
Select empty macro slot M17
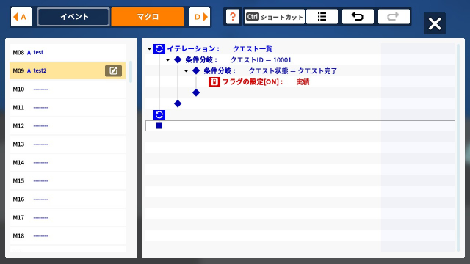pos(68,217)
